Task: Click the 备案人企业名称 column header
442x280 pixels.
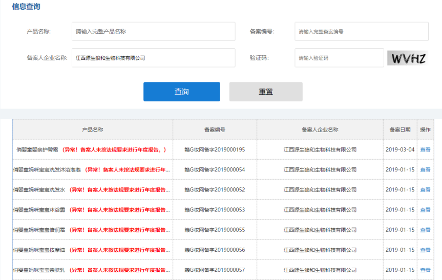Action: point(320,130)
